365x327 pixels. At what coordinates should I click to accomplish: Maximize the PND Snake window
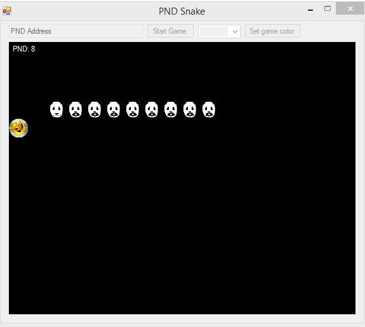point(328,9)
